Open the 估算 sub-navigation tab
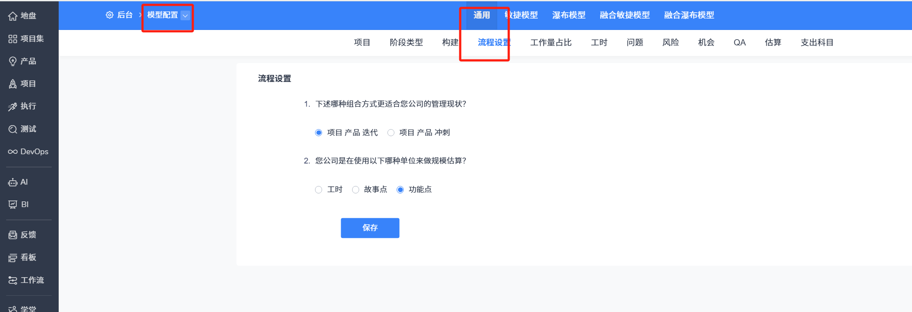 [773, 42]
